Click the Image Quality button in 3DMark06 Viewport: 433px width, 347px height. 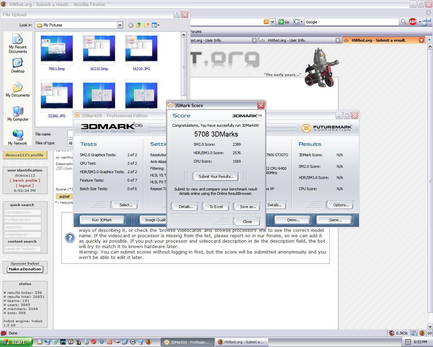(x=153, y=220)
